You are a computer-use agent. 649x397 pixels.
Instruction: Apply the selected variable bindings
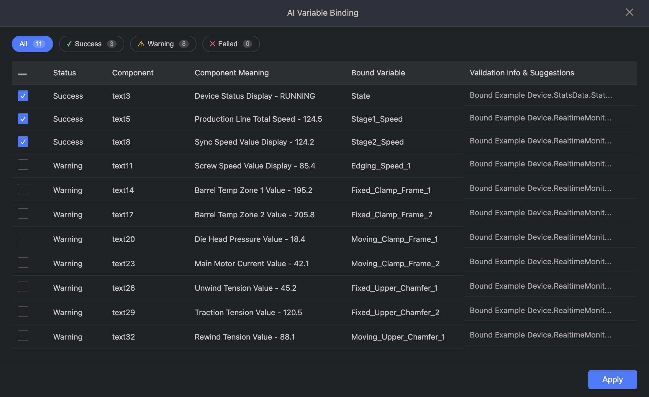612,379
